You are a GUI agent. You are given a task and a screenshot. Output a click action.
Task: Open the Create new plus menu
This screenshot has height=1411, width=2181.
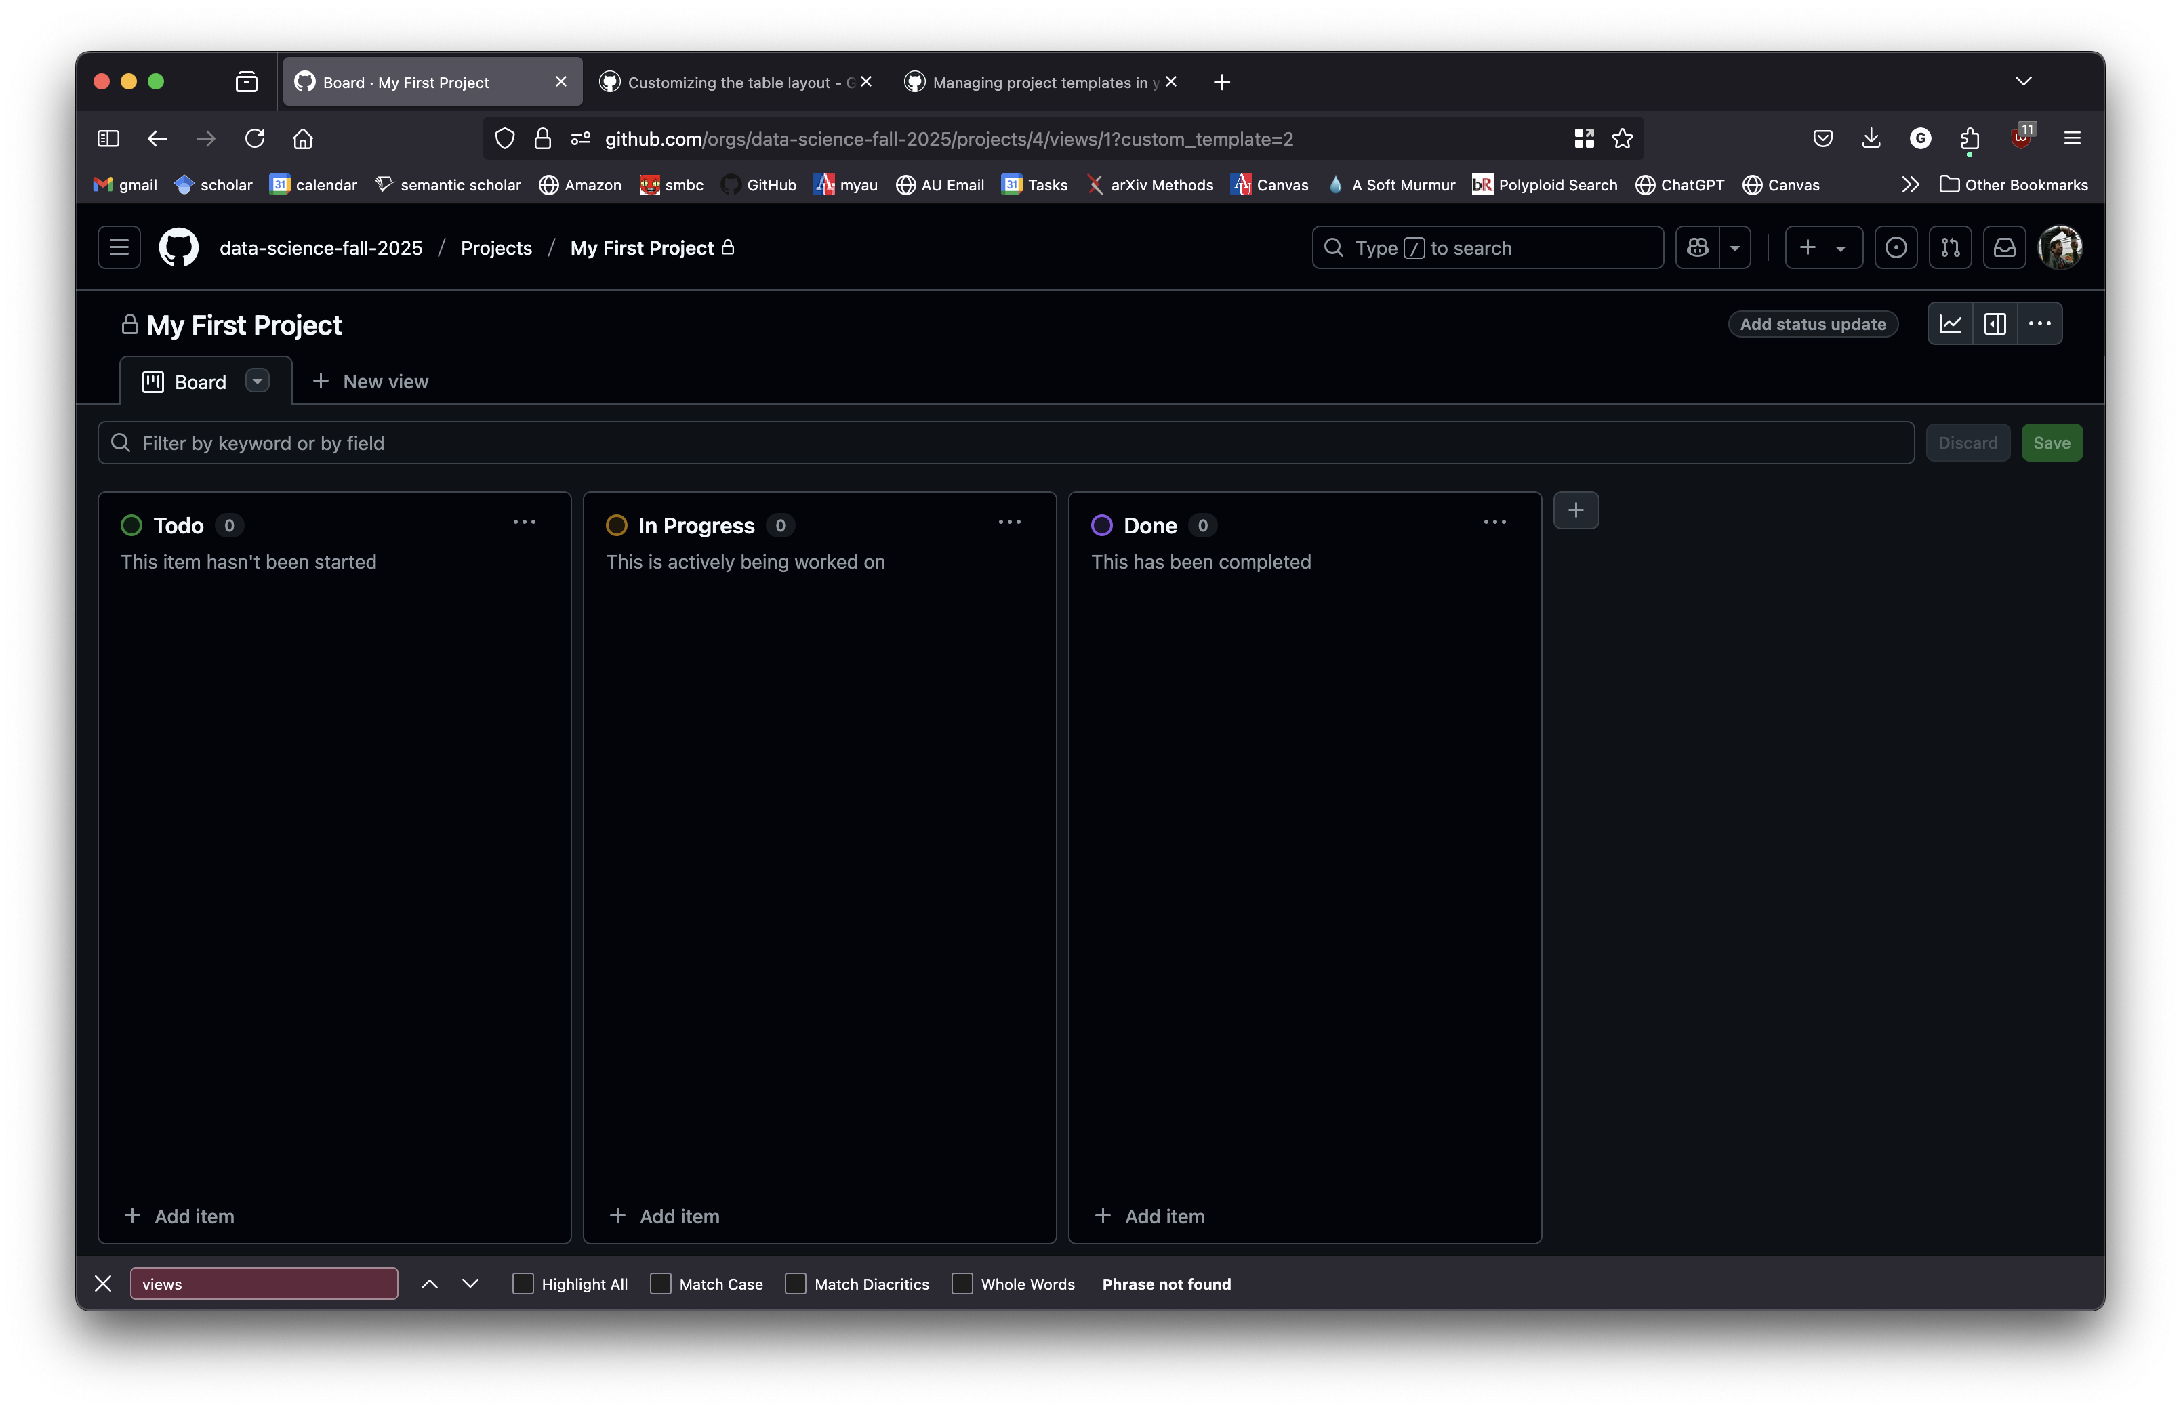(x=1823, y=247)
